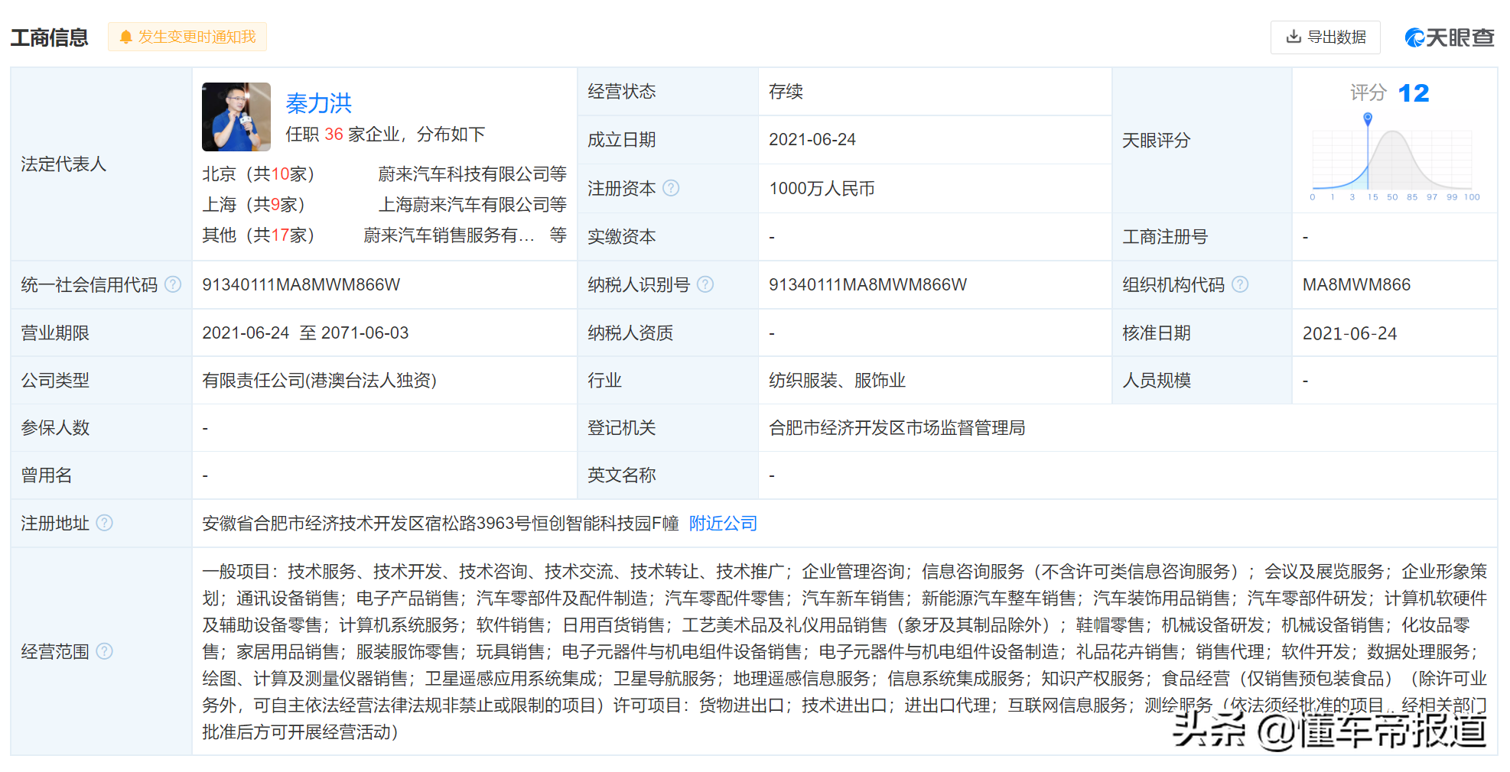Click help icon beside 经营范围
This screenshot has height=772, width=1510.
click(105, 651)
